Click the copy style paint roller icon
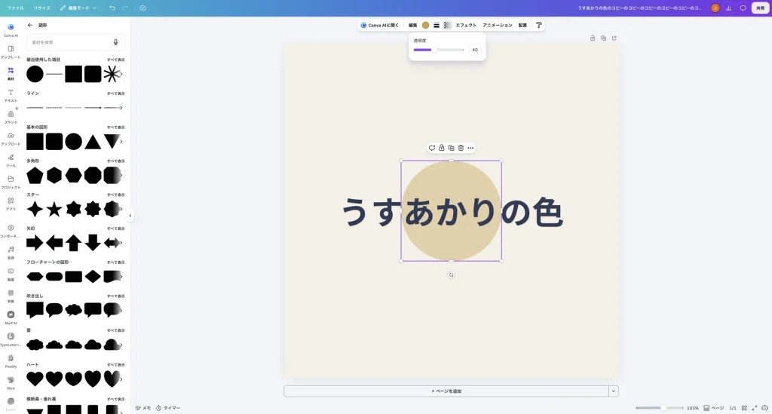The height and width of the screenshot is (414, 772). click(538, 25)
